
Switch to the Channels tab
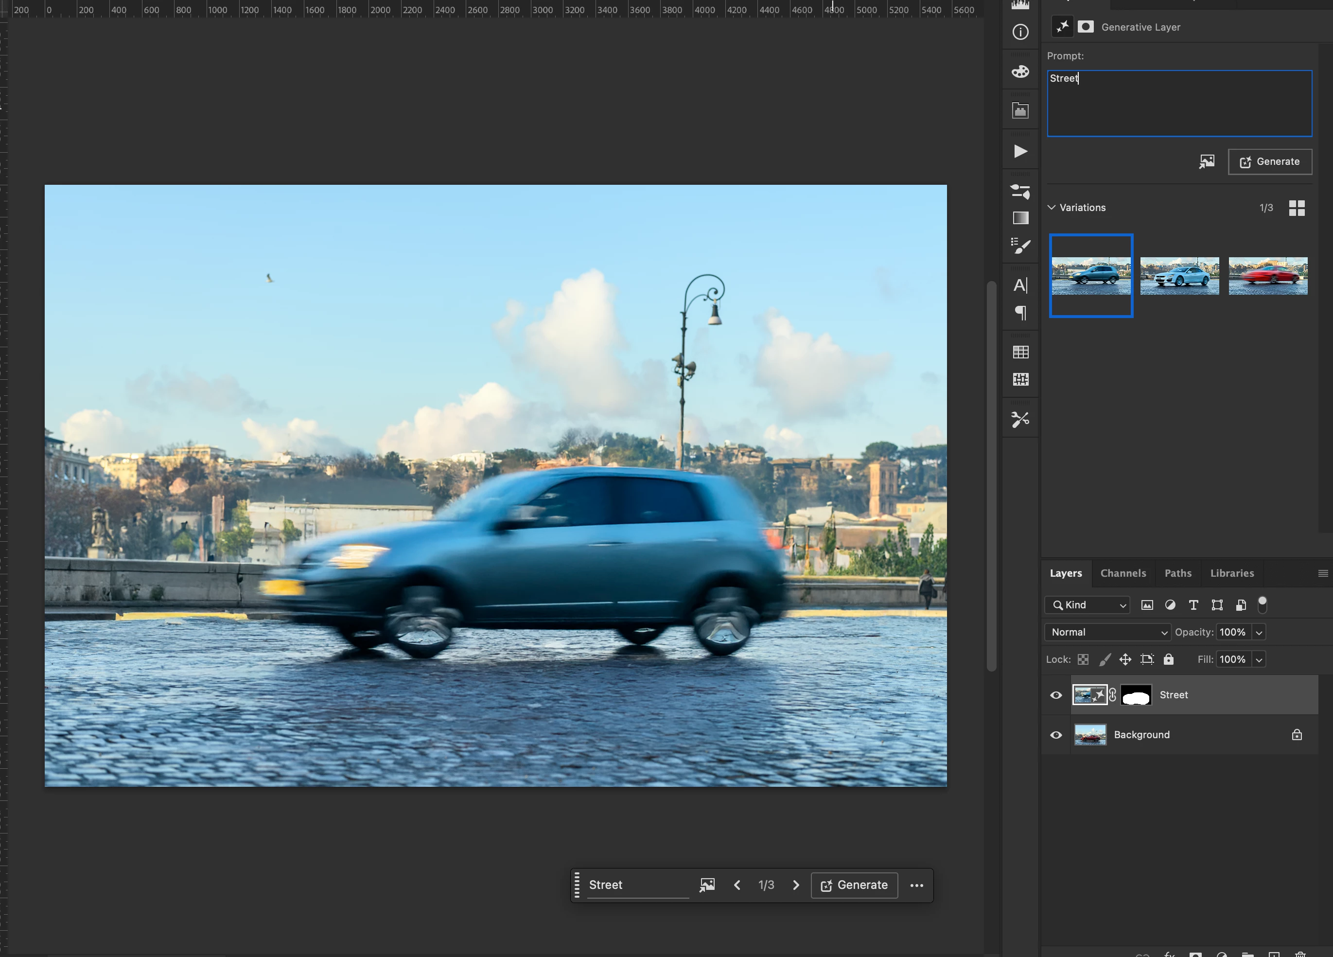coord(1123,573)
